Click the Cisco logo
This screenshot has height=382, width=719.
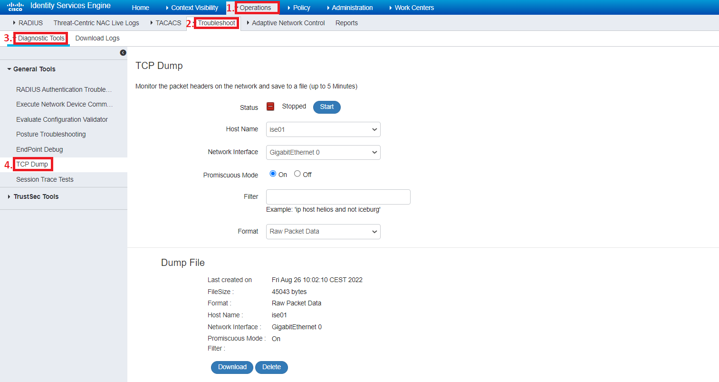(15, 6)
